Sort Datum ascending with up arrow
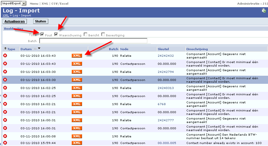Viewport: 268px width, 146px height. click(36, 49)
